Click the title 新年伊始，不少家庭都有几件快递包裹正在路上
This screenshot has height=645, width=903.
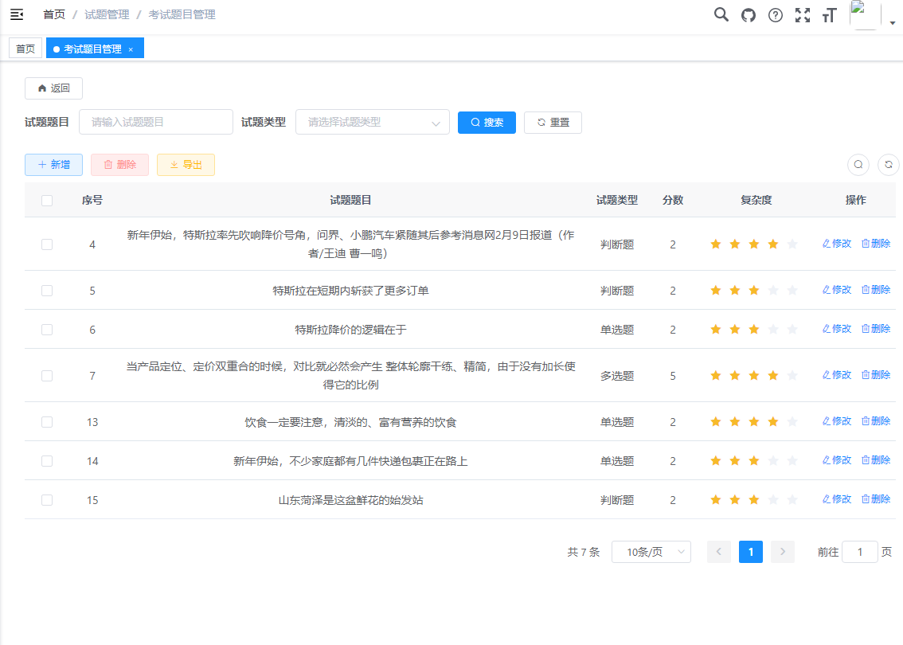pyautogui.click(x=350, y=461)
